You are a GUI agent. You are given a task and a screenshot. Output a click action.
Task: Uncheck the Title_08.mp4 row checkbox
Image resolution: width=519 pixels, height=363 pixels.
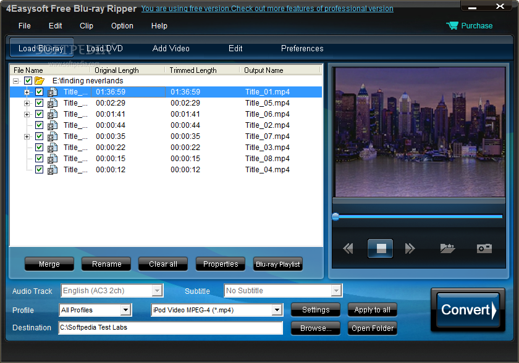[39, 158]
